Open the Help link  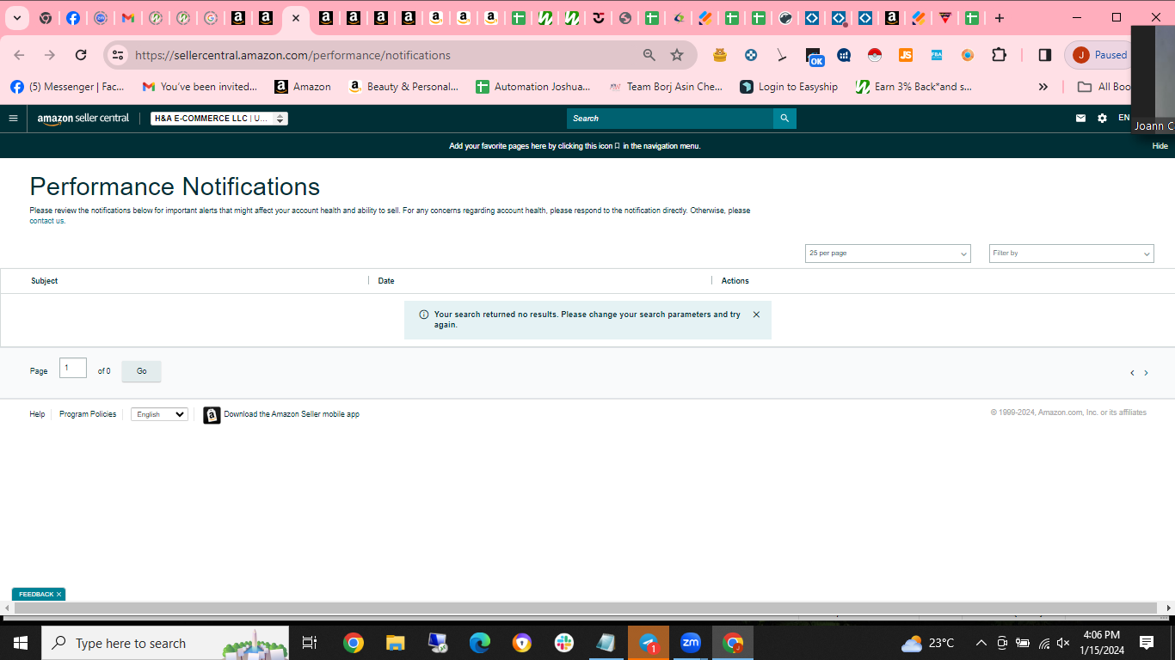(37, 414)
